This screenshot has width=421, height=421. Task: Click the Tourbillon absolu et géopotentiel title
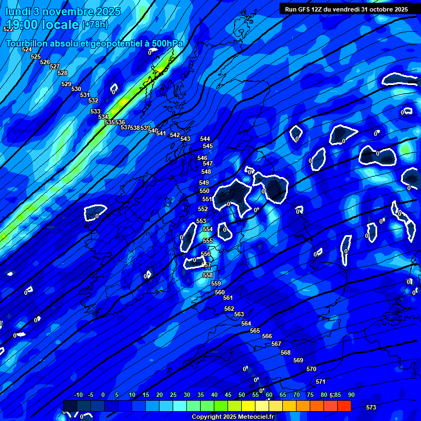tap(94, 43)
